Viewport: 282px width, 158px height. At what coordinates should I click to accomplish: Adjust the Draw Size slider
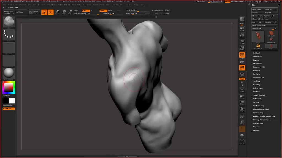pyautogui.click(x=138, y=14)
